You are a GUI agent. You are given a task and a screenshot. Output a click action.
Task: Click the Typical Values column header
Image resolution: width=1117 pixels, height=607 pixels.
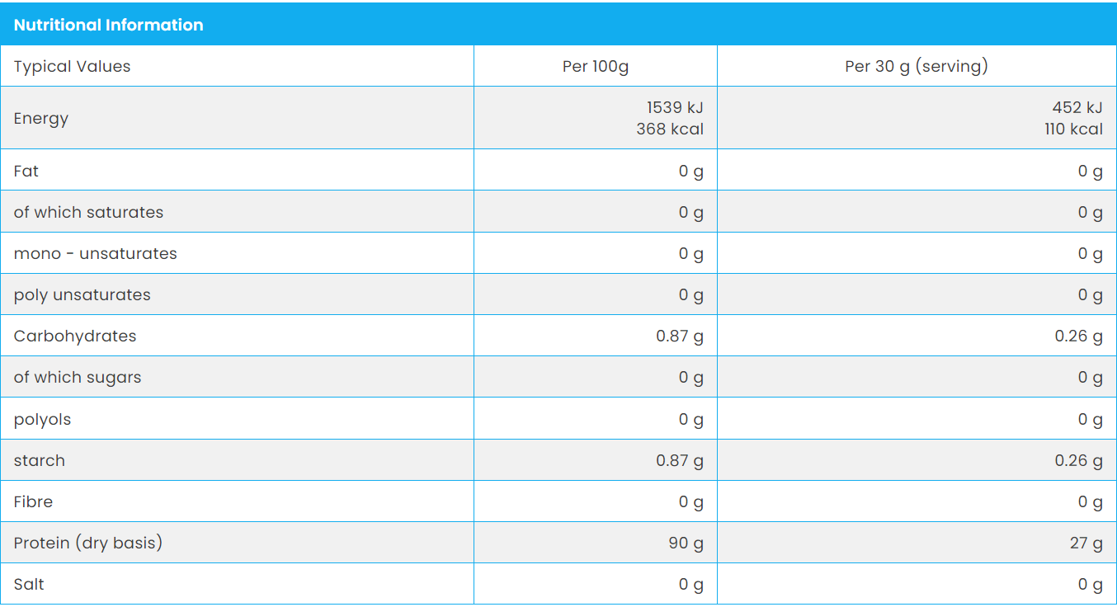click(x=72, y=67)
